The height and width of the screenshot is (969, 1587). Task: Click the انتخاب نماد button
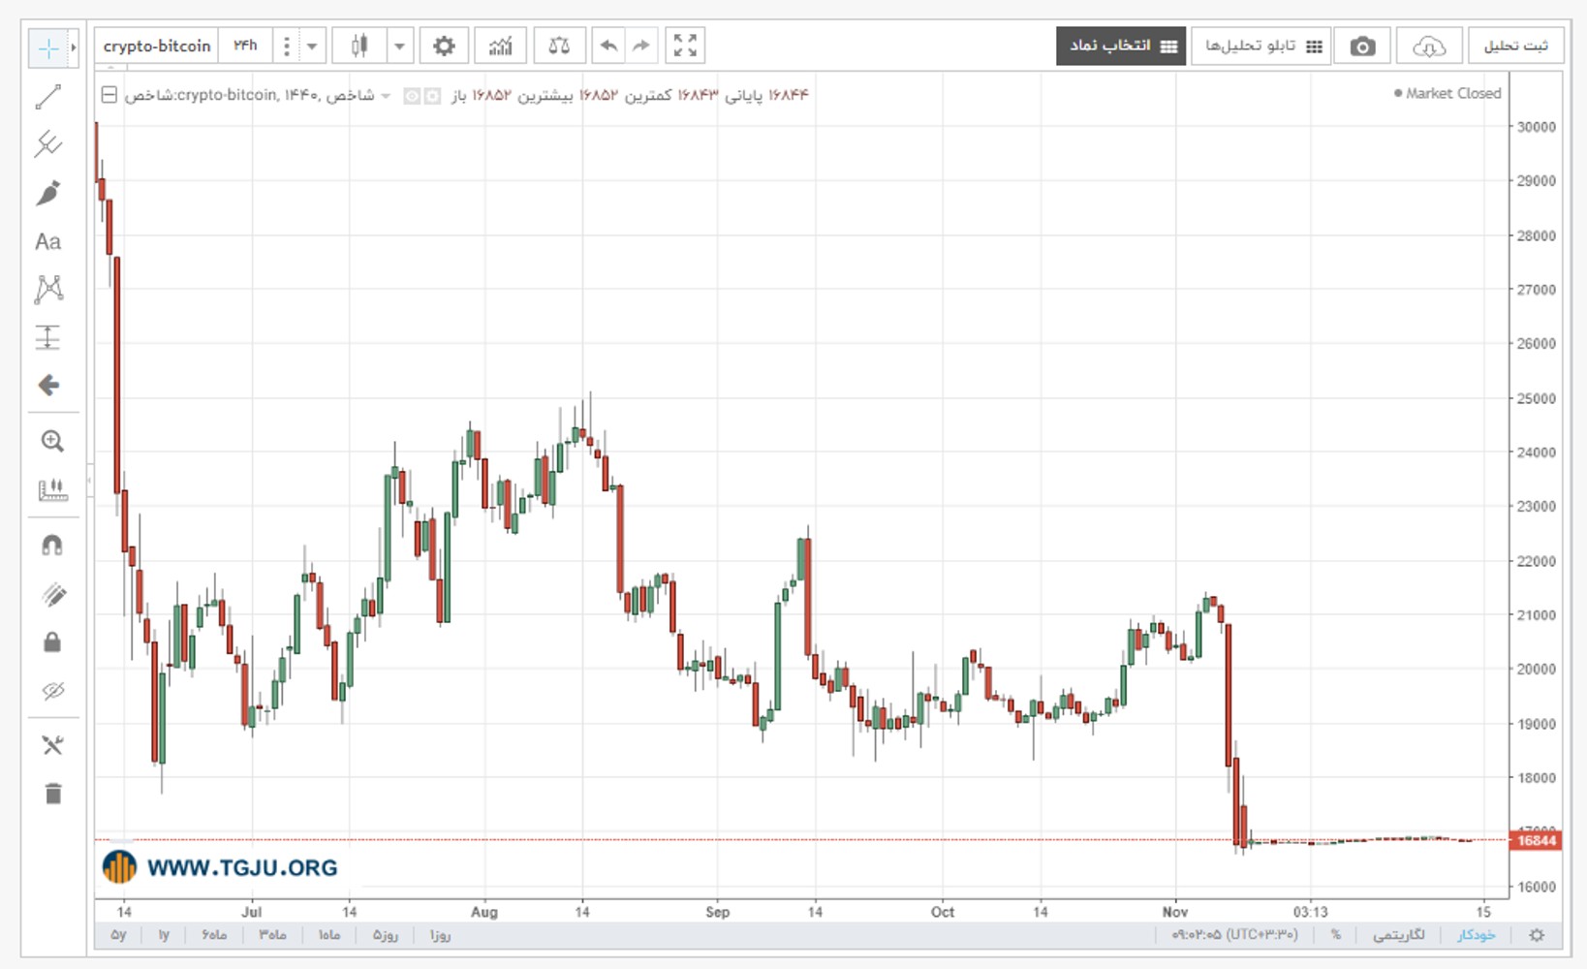[1121, 46]
